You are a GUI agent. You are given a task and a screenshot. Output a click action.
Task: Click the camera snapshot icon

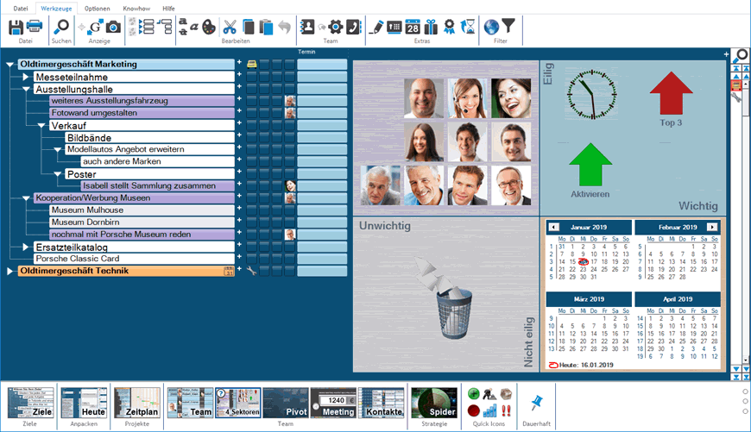coord(113,27)
